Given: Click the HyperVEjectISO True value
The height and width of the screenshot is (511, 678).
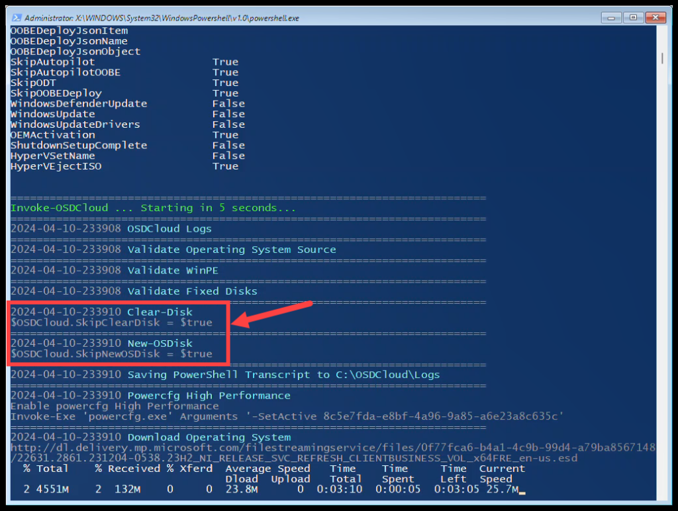Looking at the screenshot, I should 225,166.
